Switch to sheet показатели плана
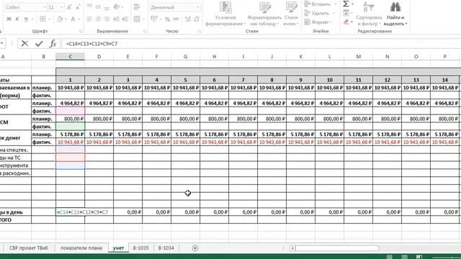The image size is (461, 259). (x=81, y=247)
